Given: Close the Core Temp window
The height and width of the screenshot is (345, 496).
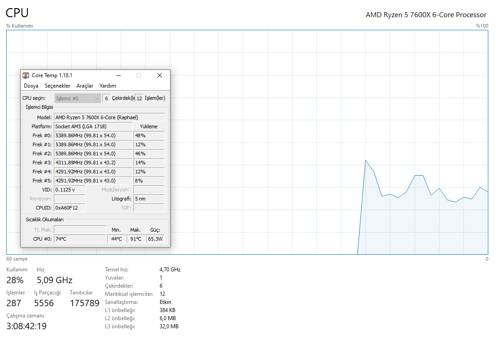Looking at the screenshot, I should point(160,75).
